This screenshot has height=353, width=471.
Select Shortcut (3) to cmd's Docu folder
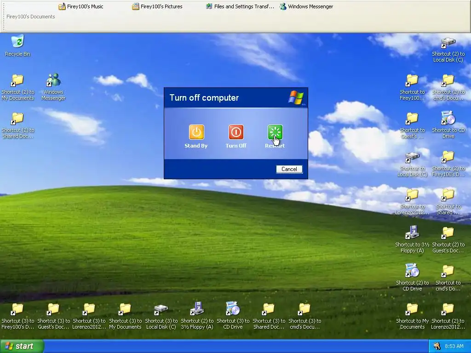304,316
